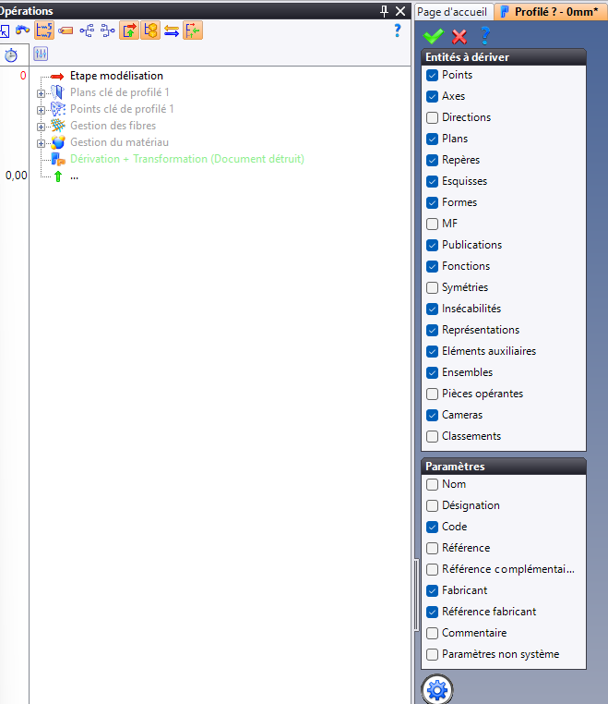Viewport: 608px width, 704px height.
Task: Expand Plans clé de profilé 1 node
Action: point(41,93)
